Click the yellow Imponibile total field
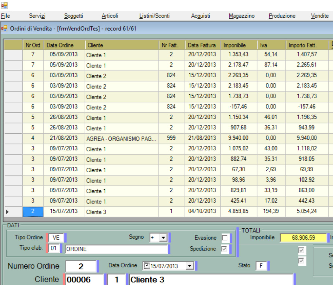Screen dimensions: 333x285 303,237
